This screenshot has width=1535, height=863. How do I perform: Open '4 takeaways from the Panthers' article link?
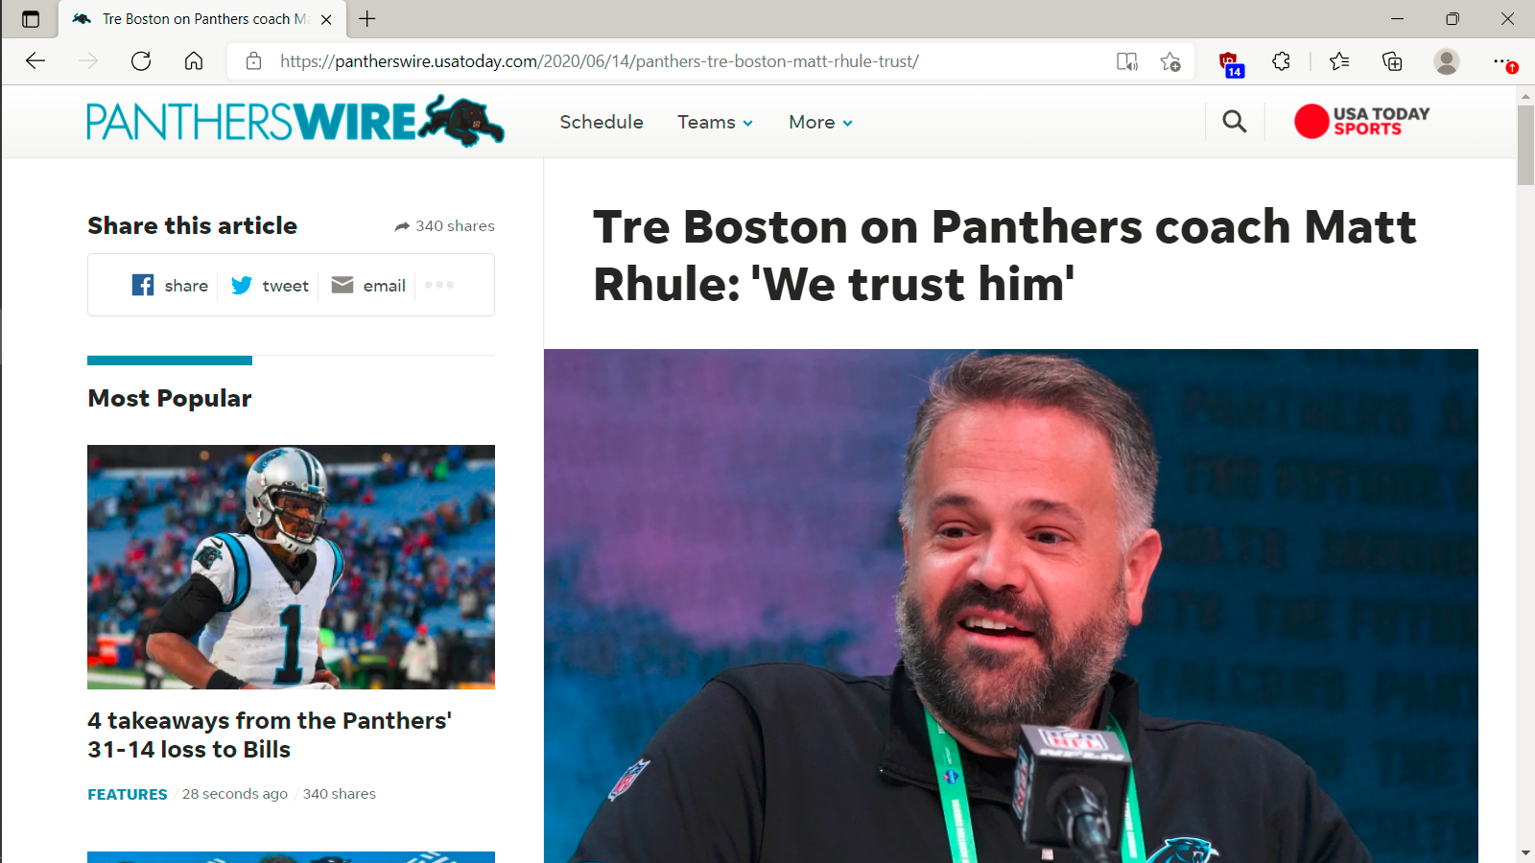270,735
